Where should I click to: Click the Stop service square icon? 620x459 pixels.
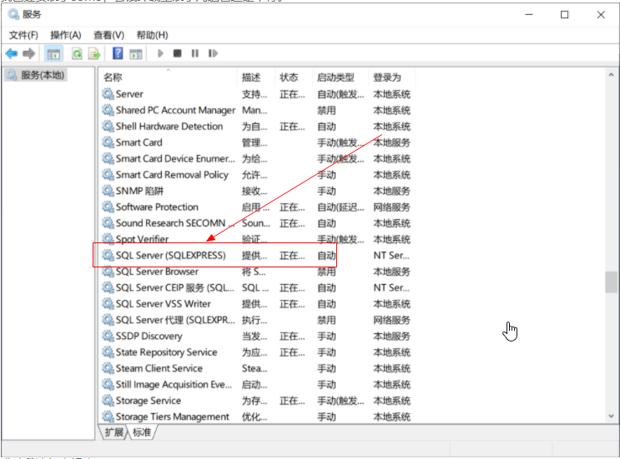[x=178, y=53]
